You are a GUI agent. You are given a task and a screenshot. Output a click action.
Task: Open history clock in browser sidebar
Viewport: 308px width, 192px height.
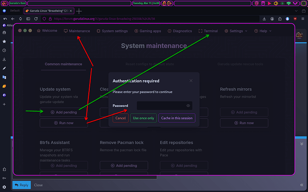tap(4, 50)
